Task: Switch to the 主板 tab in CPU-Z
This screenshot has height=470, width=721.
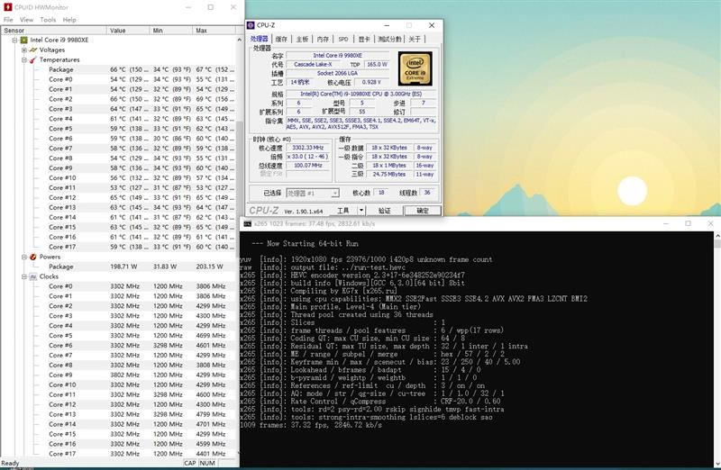Action: point(302,39)
